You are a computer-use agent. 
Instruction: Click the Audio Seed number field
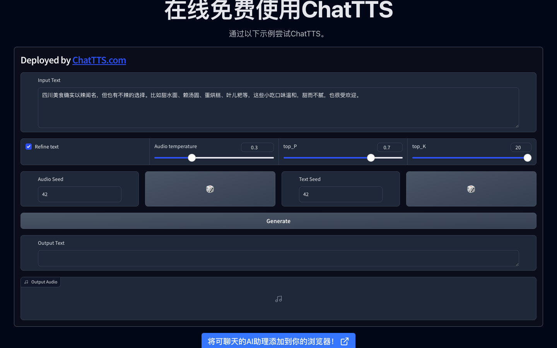click(x=80, y=194)
